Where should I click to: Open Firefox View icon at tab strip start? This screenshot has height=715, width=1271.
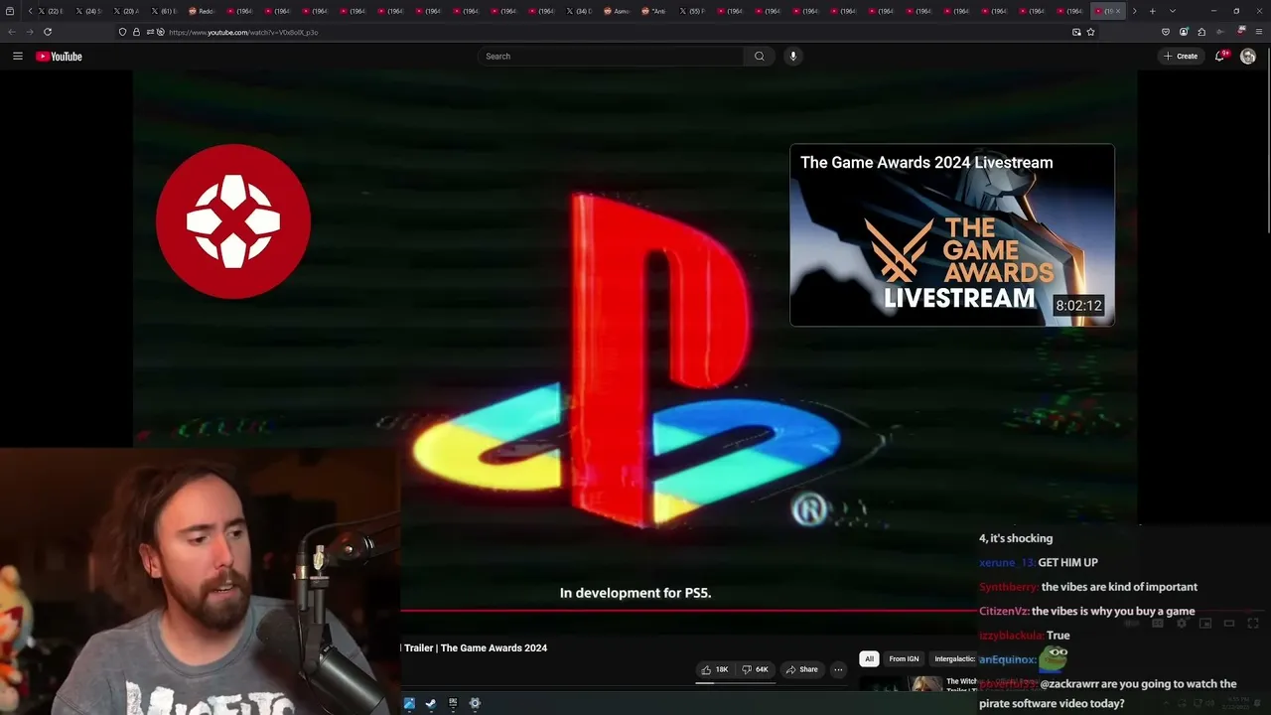click(10, 11)
